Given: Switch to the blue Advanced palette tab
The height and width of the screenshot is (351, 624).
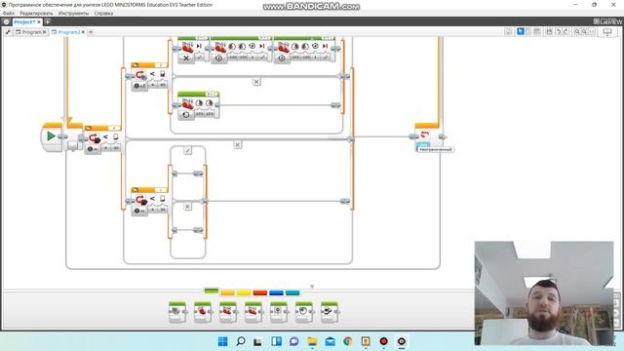Looking at the screenshot, I should pyautogui.click(x=276, y=292).
